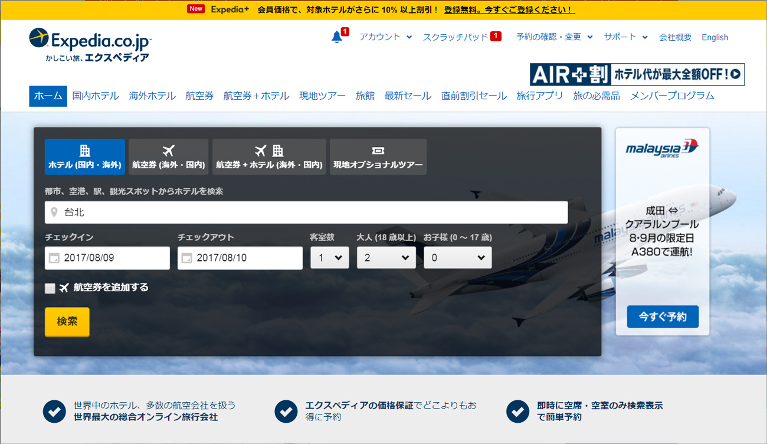Image resolution: width=767 pixels, height=444 pixels.
Task: Open the 航空券 navigation item
Action: click(199, 96)
